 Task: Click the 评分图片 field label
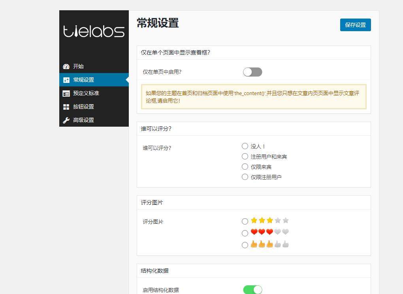point(153,222)
